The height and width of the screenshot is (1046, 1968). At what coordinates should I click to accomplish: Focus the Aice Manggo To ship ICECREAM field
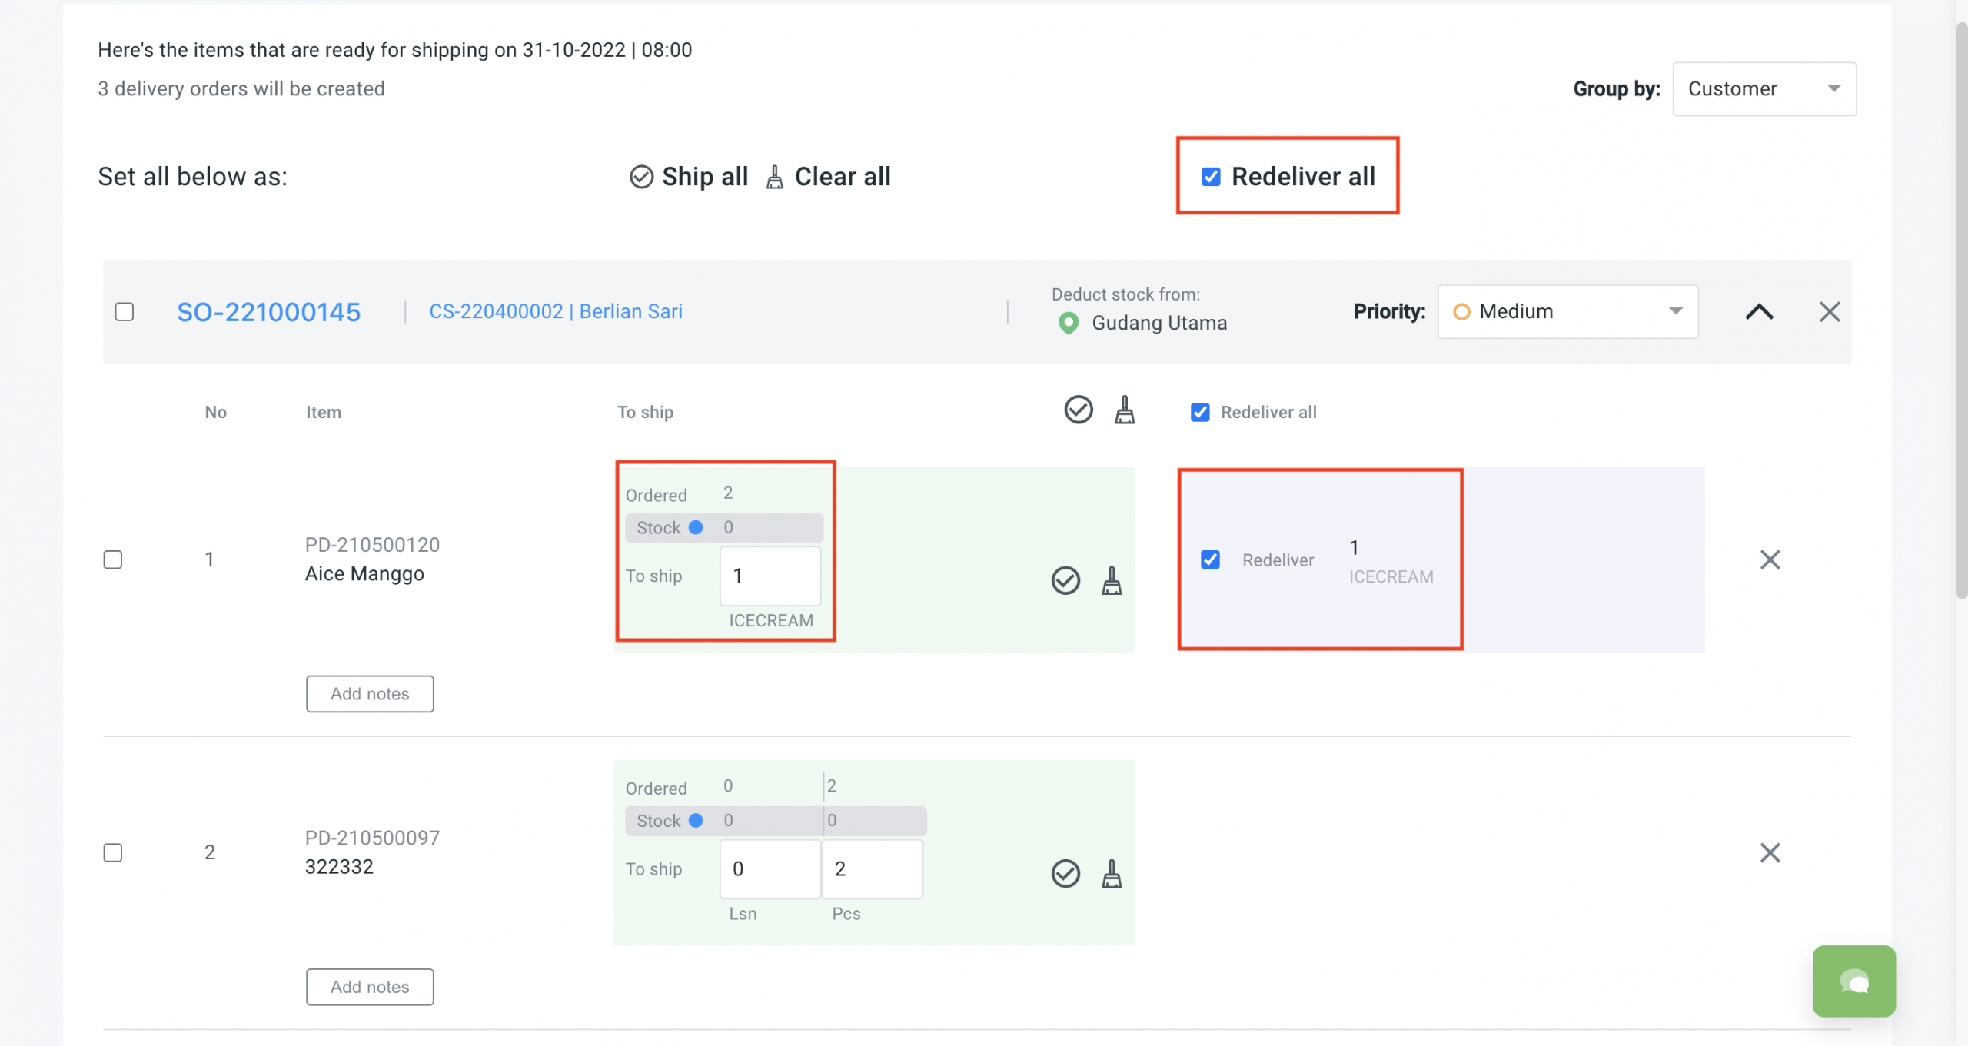[770, 576]
